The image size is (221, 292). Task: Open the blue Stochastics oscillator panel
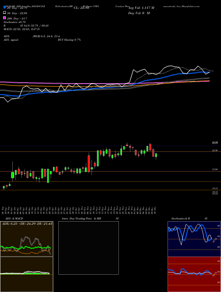pyautogui.click(x=194, y=239)
